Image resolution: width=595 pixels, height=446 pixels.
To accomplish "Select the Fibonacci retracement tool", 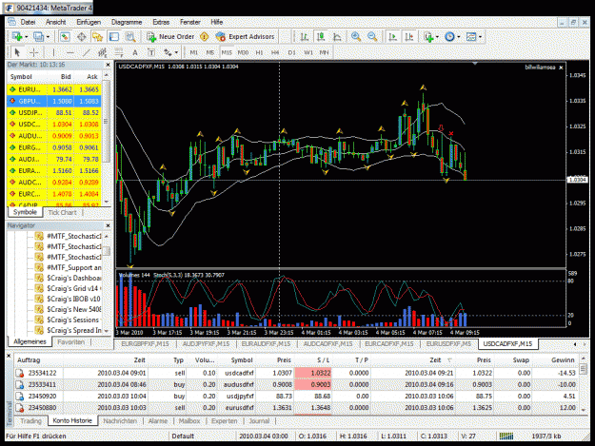I will click(x=118, y=52).
